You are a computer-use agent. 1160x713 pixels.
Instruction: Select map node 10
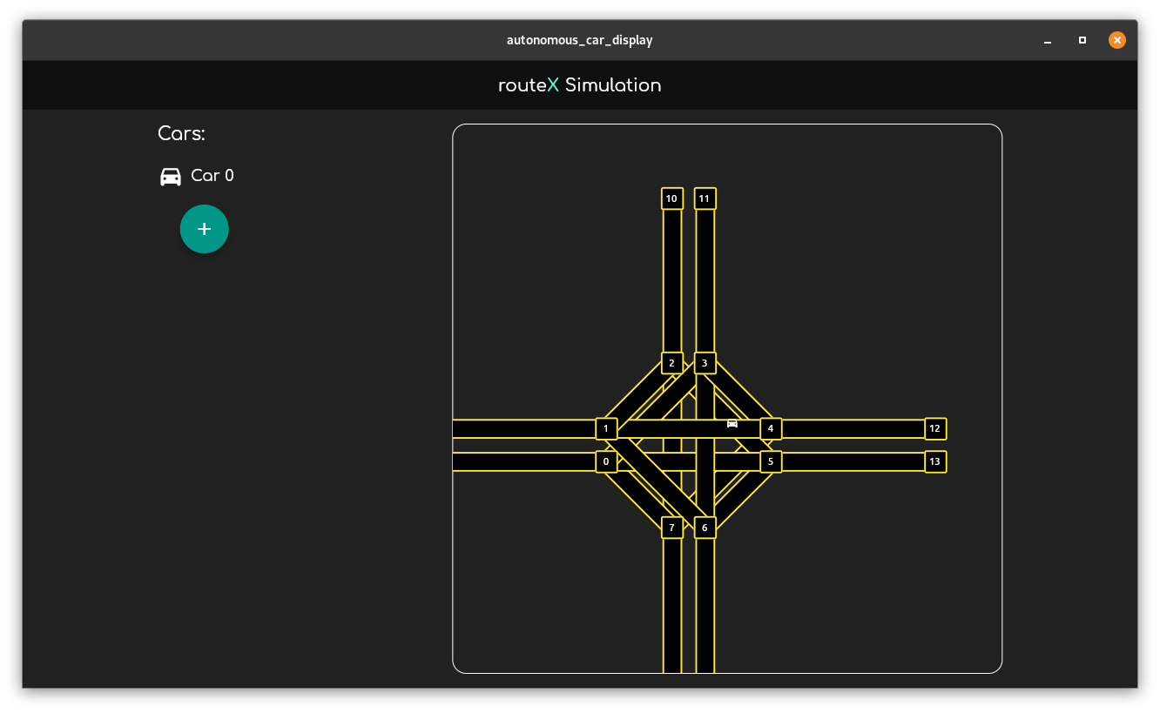pyautogui.click(x=671, y=198)
